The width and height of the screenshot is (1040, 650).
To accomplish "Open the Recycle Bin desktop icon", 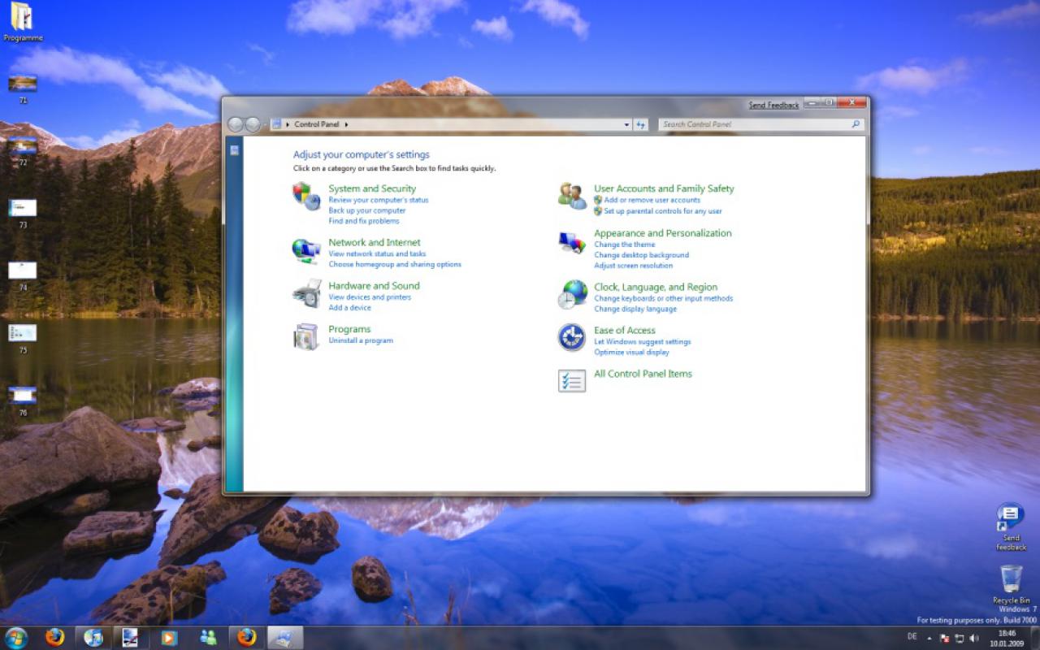I will click(x=1012, y=584).
